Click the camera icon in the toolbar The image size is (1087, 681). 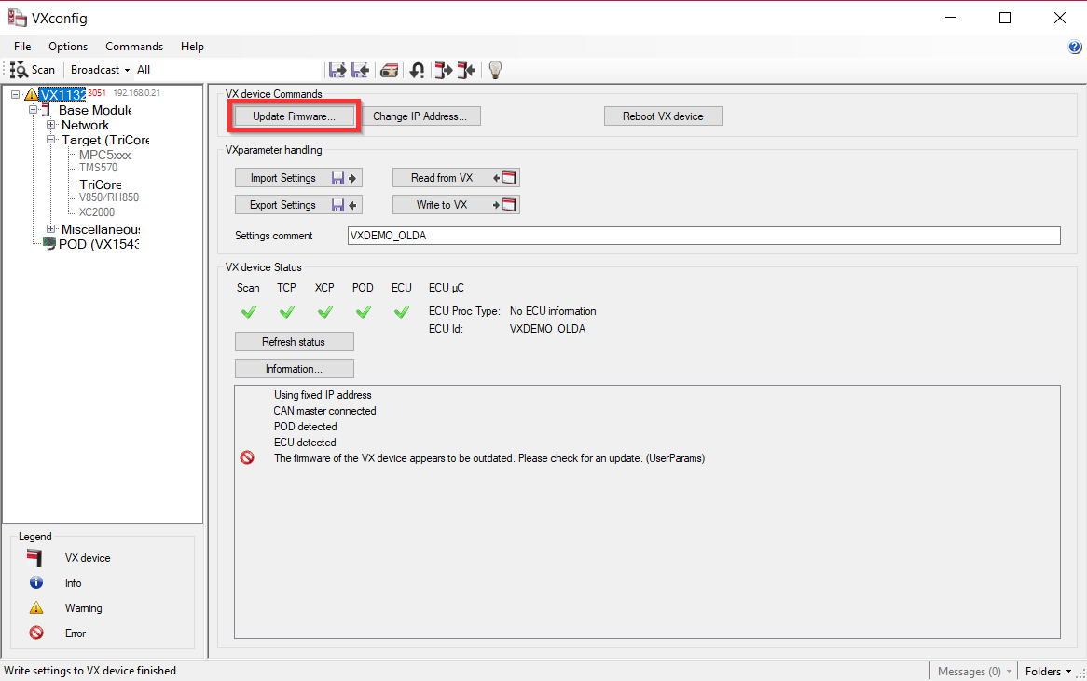pyautogui.click(x=389, y=70)
